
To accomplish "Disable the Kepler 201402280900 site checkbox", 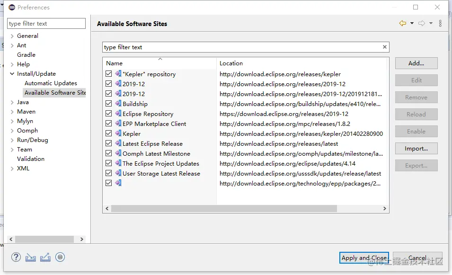I will coord(109,133).
